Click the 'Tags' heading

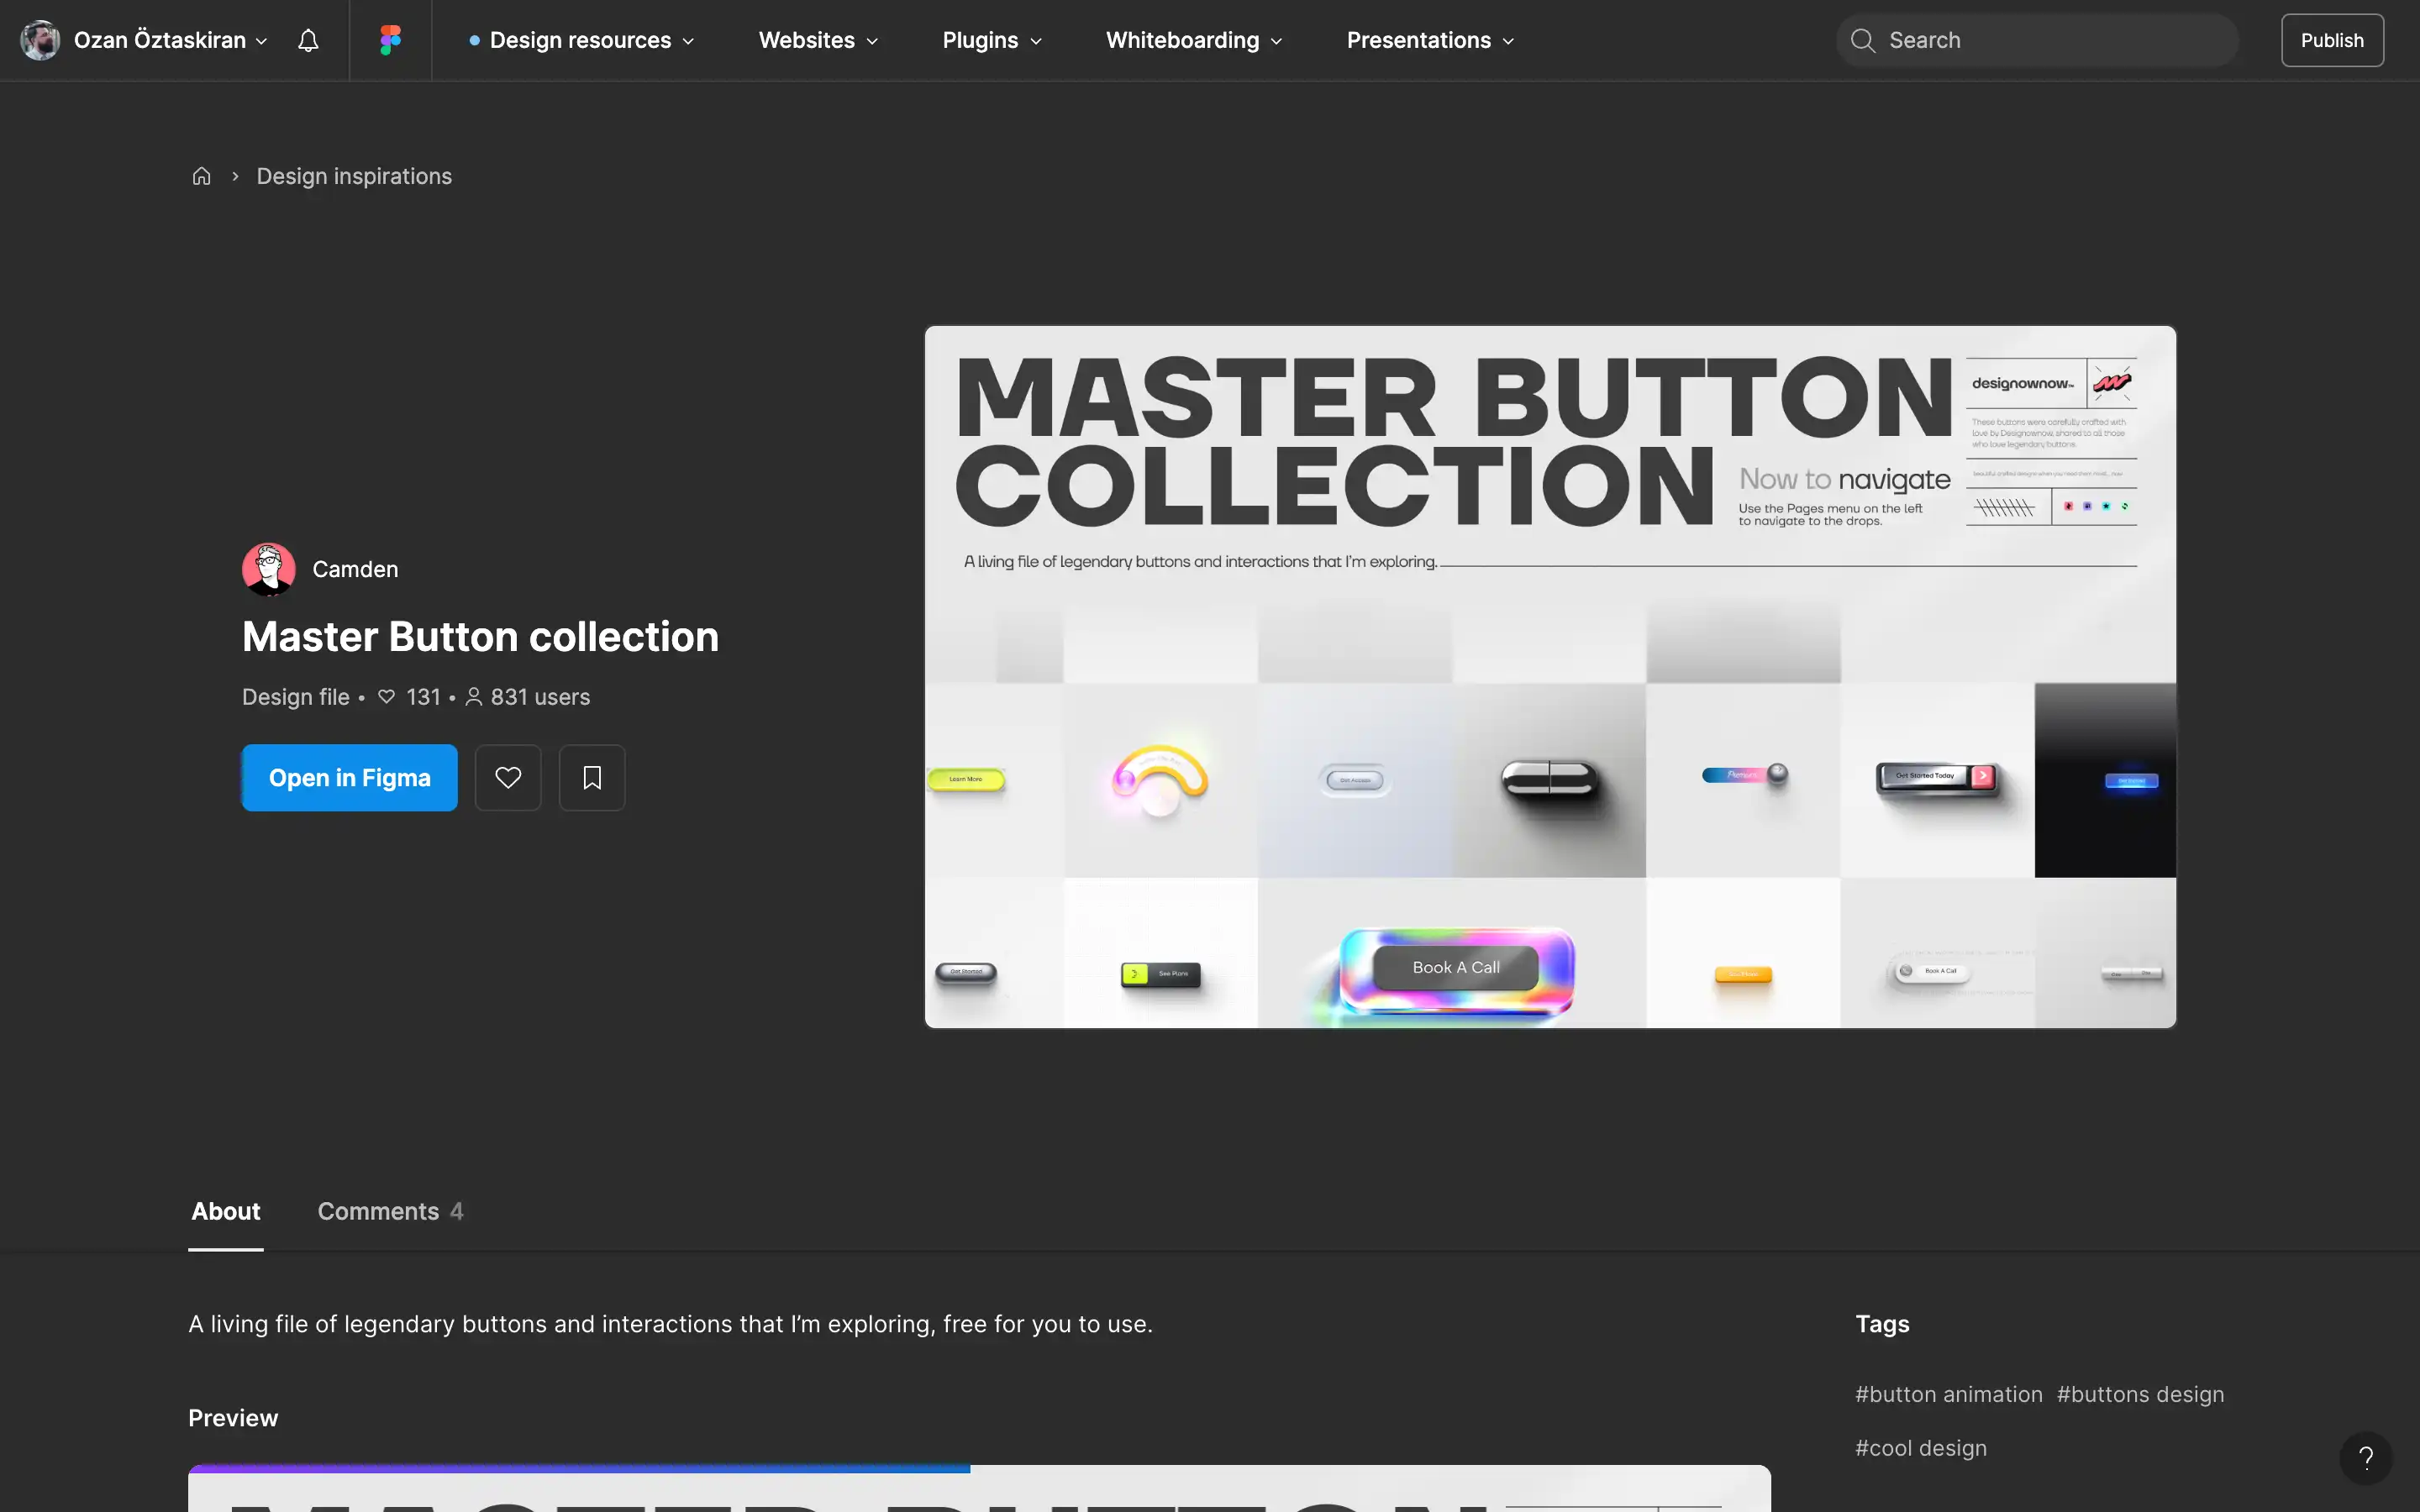1882,1324
